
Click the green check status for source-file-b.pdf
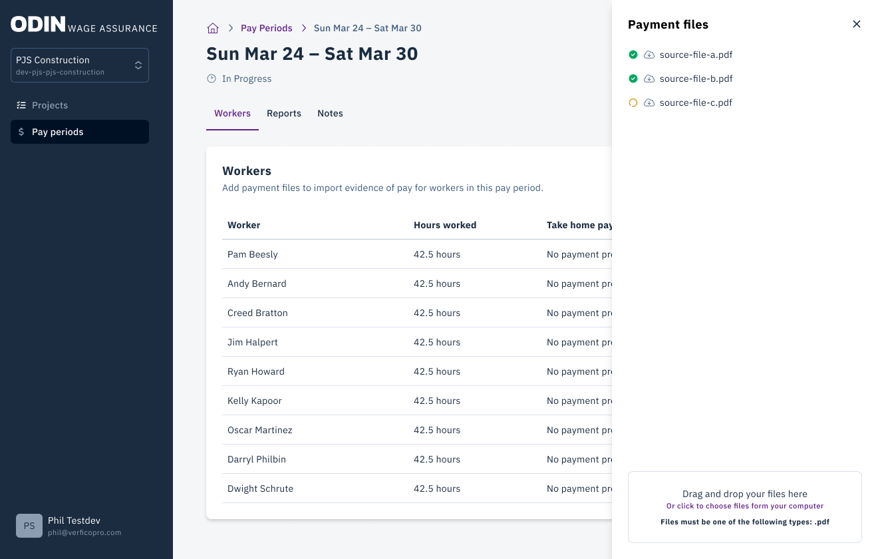tap(633, 79)
